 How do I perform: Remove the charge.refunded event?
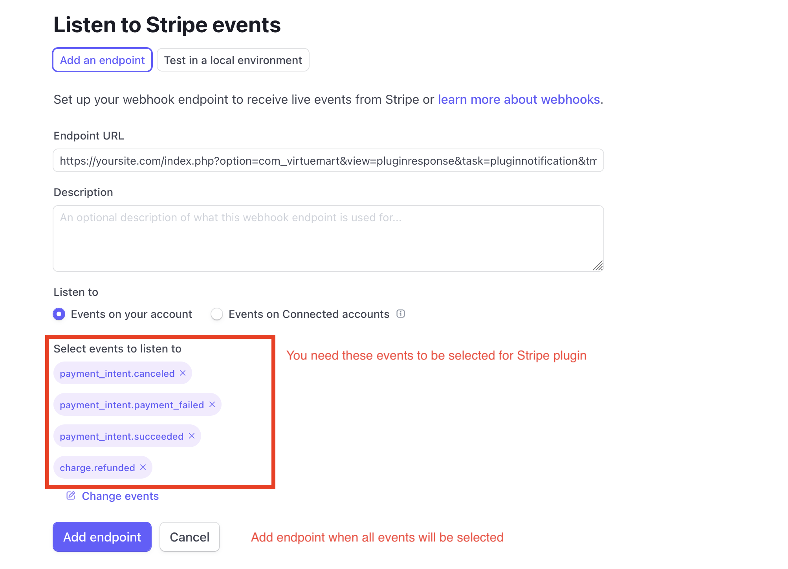tap(143, 467)
